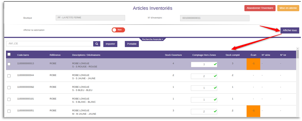Image resolution: width=302 pixels, height=121 pixels.
Task: Click the table vertical scrollbar thumb
Action: (298, 54)
